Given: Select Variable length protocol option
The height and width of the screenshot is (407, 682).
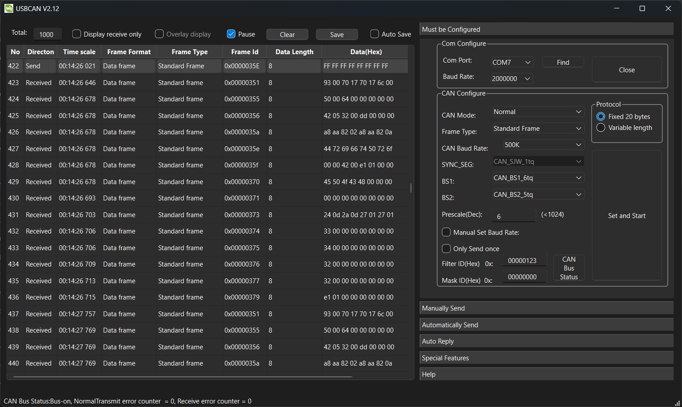Looking at the screenshot, I should coord(601,128).
